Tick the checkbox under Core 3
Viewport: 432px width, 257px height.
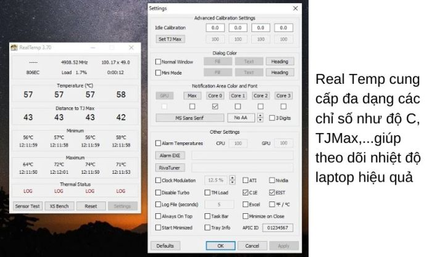tap(283, 106)
